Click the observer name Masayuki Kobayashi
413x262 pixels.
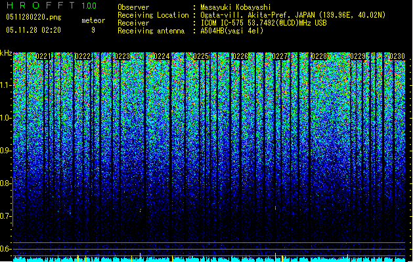(236, 7)
